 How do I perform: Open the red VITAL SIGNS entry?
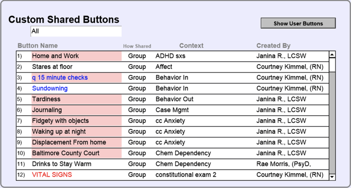point(52,174)
